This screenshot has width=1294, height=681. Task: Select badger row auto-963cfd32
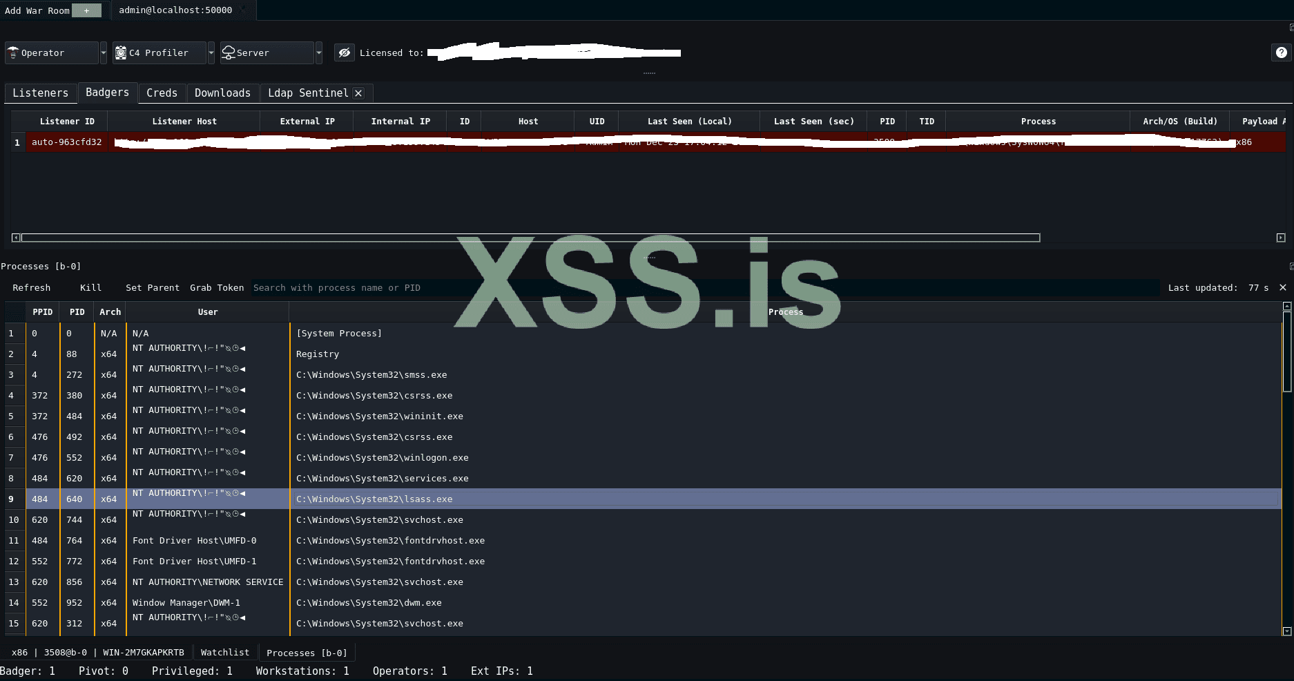point(648,142)
